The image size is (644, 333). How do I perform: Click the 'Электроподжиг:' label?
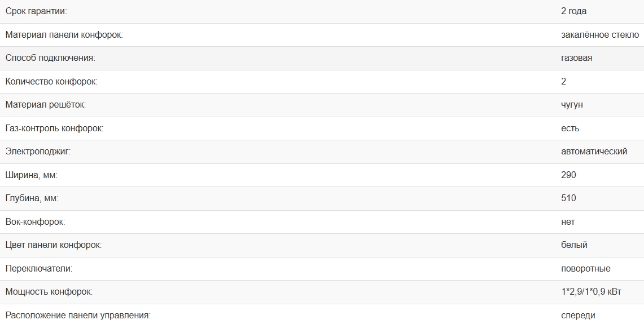(38, 152)
